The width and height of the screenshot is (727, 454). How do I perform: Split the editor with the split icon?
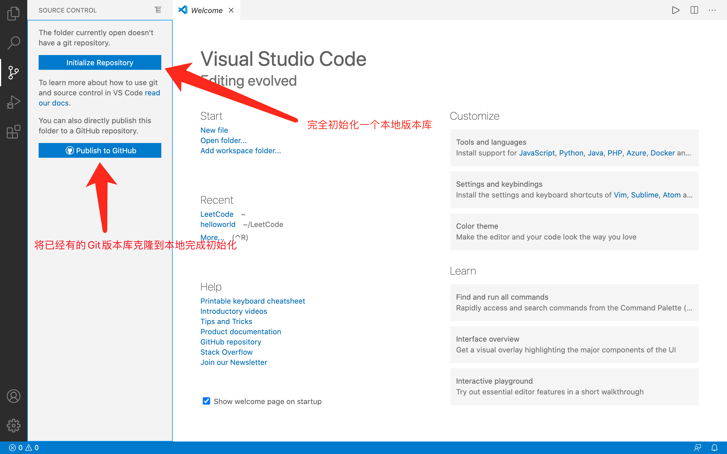pos(694,10)
